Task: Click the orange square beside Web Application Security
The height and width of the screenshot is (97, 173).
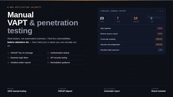Action: tap(8, 7)
